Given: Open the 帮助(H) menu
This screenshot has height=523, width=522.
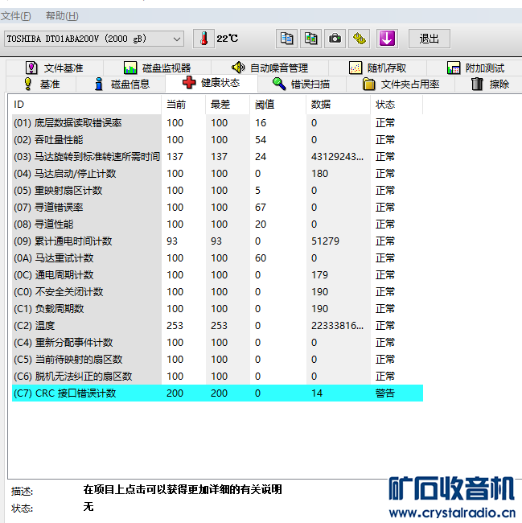Looking at the screenshot, I should [x=62, y=15].
